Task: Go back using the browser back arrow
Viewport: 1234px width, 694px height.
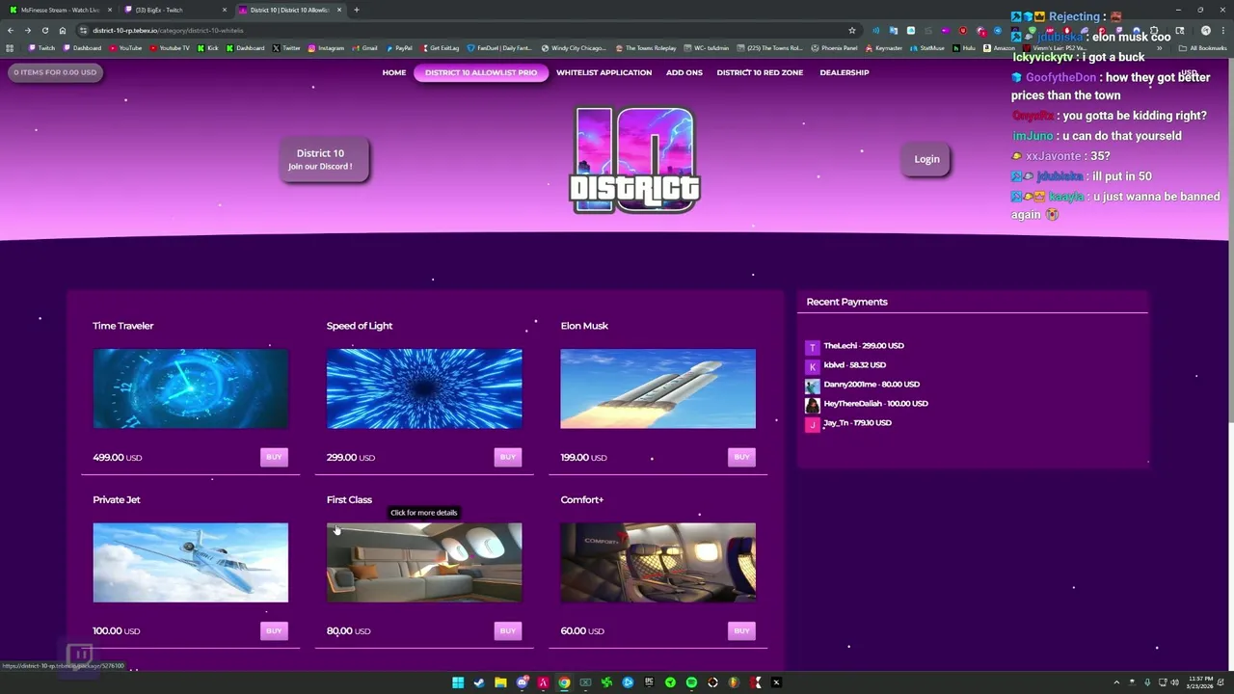Action: [11, 30]
